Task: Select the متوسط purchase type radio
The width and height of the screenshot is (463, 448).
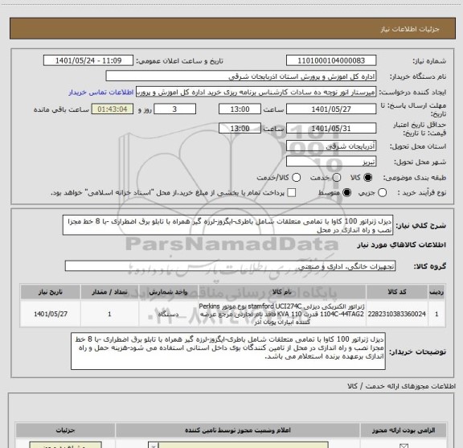Action: point(346,193)
